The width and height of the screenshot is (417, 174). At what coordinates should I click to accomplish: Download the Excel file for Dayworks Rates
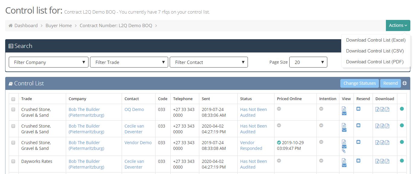[377, 161]
